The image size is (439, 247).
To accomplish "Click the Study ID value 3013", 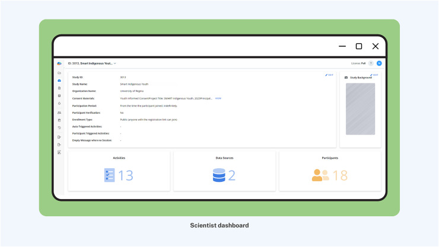I will point(123,77).
